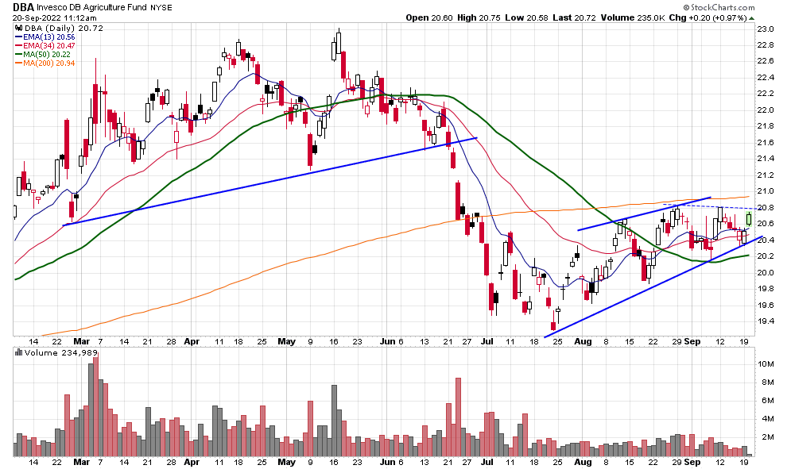Click the 10M volume axis label
Image resolution: width=787 pixels, height=469 pixels.
click(766, 363)
